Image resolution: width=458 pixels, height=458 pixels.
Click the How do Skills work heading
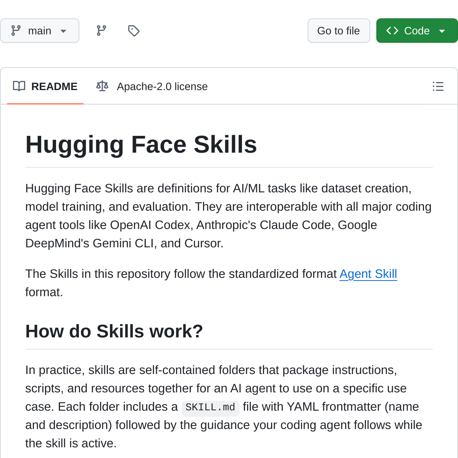[x=114, y=331]
